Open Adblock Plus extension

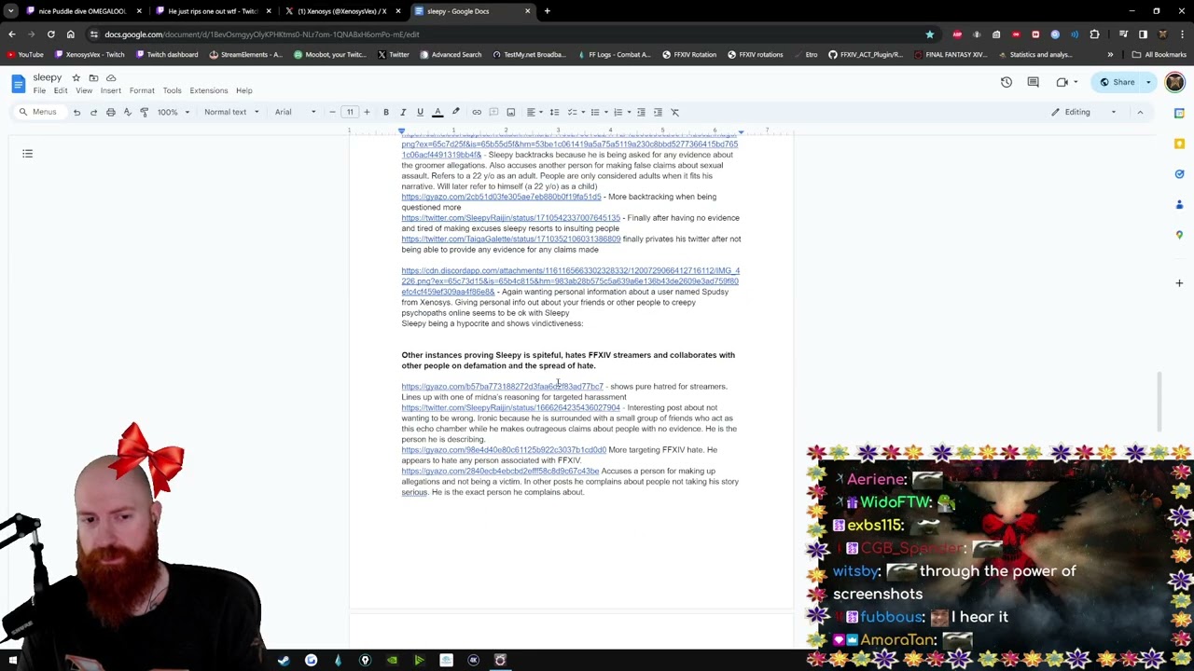[958, 34]
